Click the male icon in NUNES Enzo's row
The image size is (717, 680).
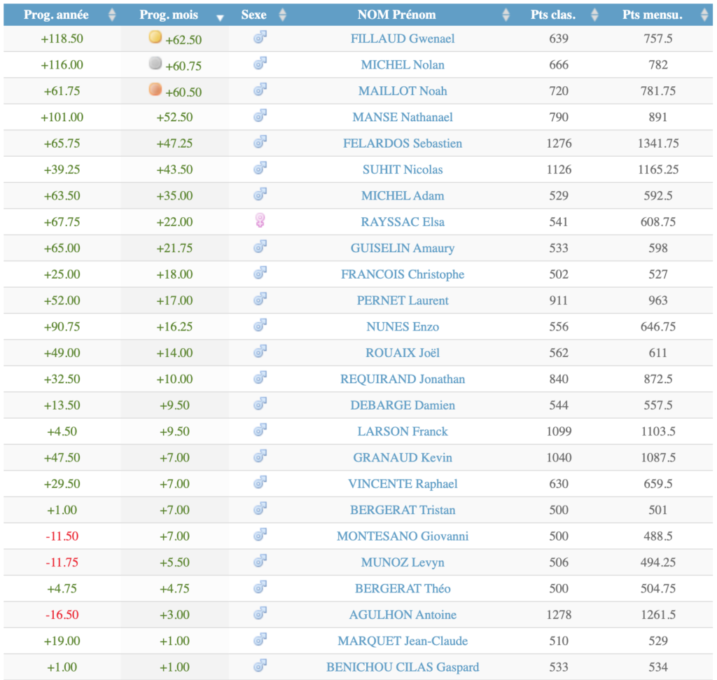pyautogui.click(x=260, y=326)
